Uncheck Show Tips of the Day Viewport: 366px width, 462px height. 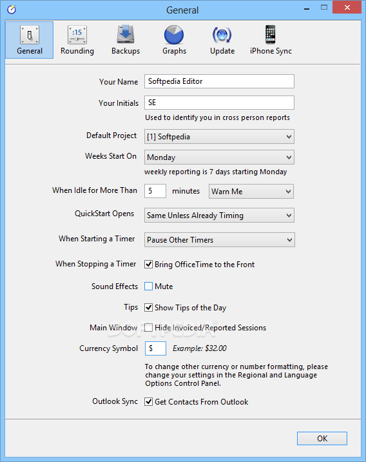(149, 308)
